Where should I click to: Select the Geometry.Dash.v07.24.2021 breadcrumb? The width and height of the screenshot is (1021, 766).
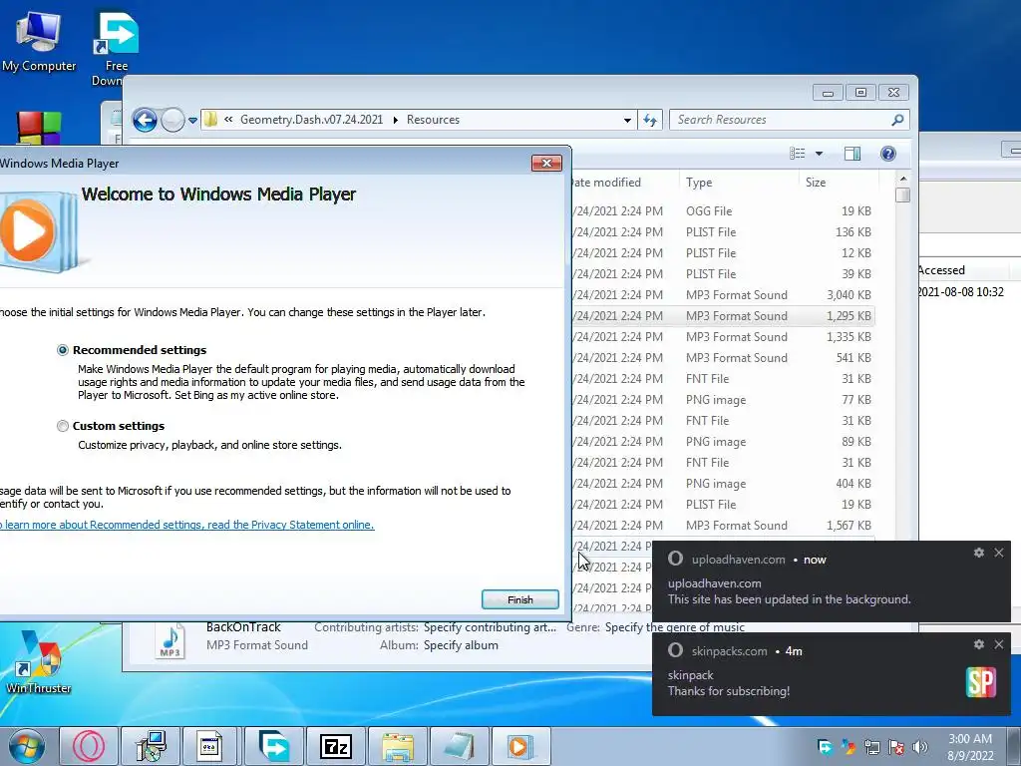coord(311,120)
